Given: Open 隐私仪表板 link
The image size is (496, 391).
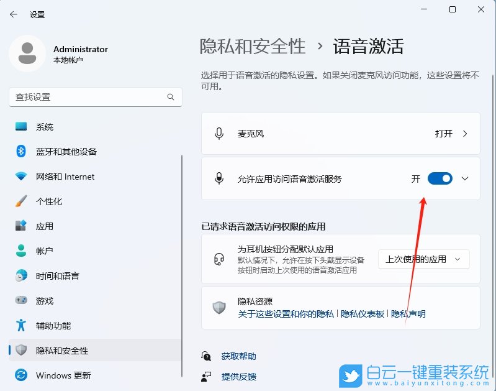Looking at the screenshot, I should pyautogui.click(x=363, y=314).
